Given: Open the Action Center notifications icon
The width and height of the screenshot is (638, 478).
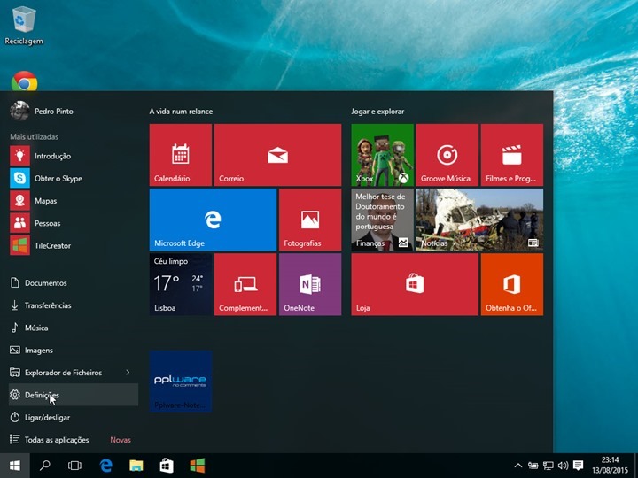Looking at the screenshot, I should click(578, 466).
